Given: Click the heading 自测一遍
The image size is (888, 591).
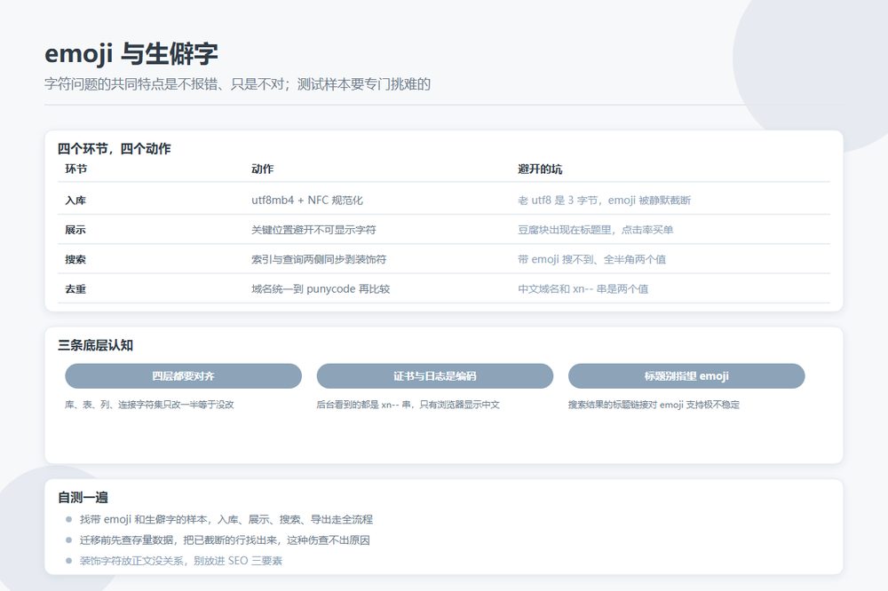Looking at the screenshot, I should 83,498.
